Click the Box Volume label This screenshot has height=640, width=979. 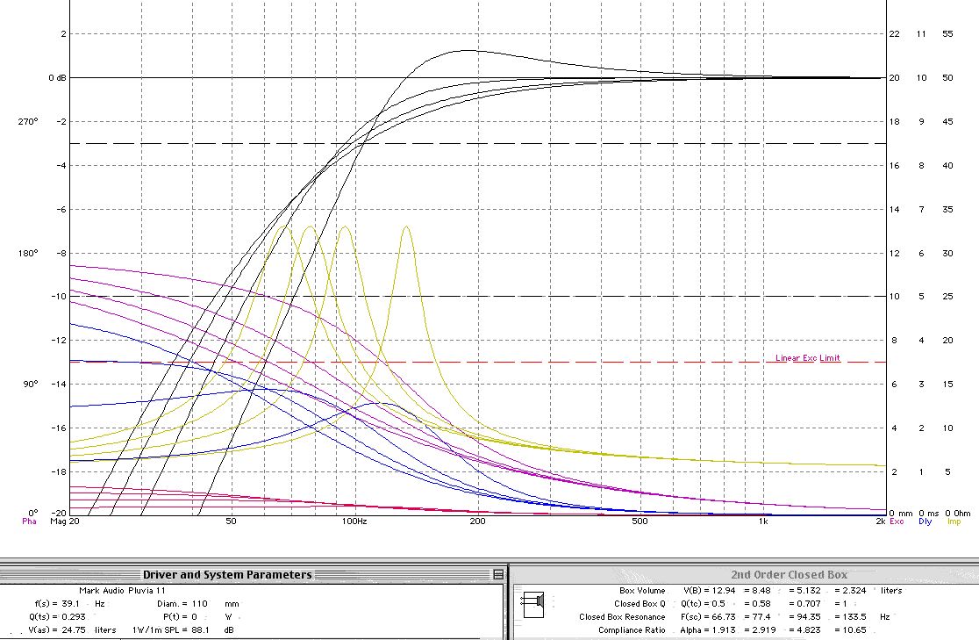642,590
